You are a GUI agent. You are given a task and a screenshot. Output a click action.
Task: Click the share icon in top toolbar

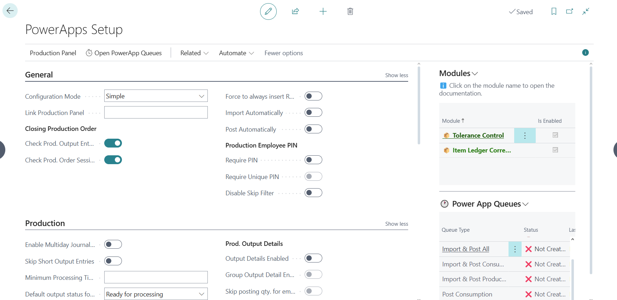[x=295, y=11]
